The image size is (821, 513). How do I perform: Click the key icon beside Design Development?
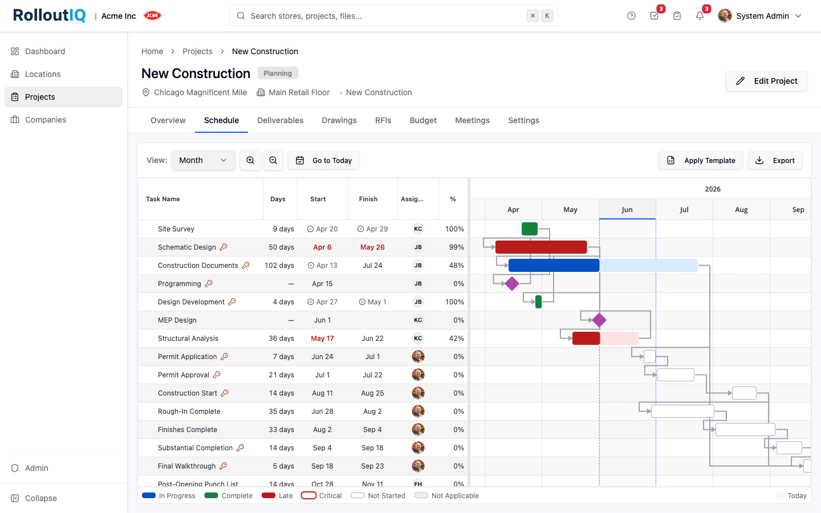click(232, 302)
